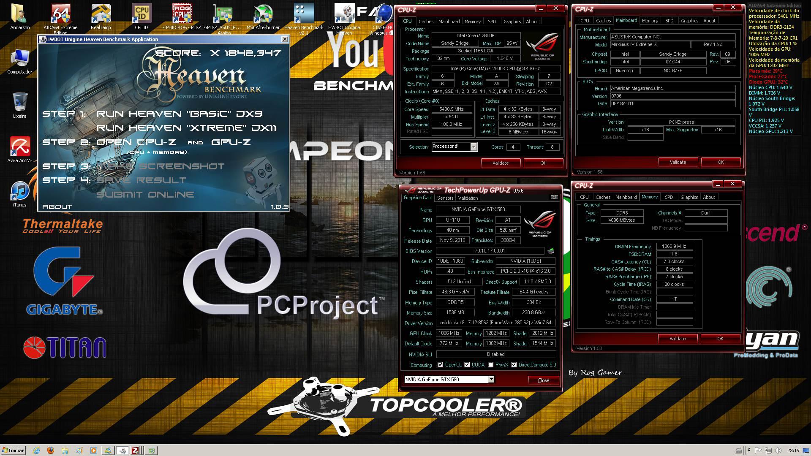Click the Core Speed 5400.9 MHz field
The image size is (811, 456).
coord(452,109)
